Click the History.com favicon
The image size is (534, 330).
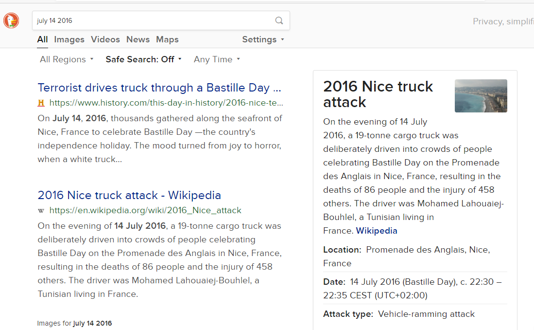[x=41, y=103]
